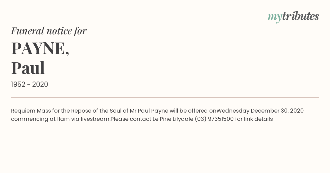Click the word "livestream"
The width and height of the screenshot is (330, 173).
(x=95, y=119)
